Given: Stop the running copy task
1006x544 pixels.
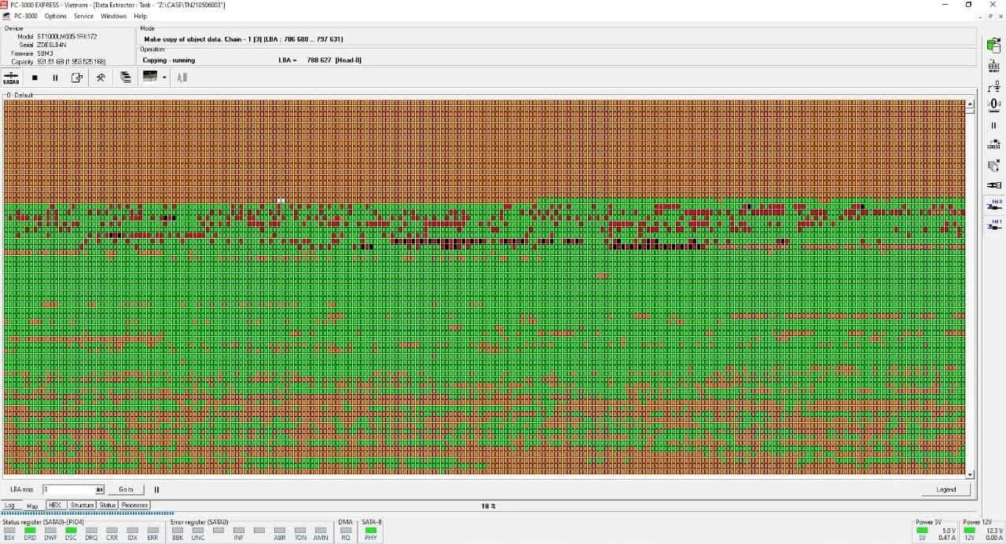Looking at the screenshot, I should click(x=35, y=78).
